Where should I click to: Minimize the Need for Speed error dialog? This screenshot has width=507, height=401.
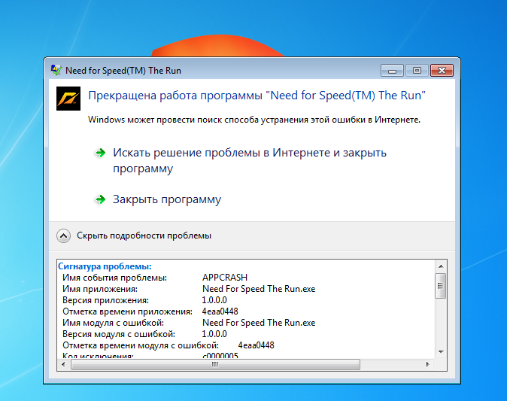click(392, 71)
